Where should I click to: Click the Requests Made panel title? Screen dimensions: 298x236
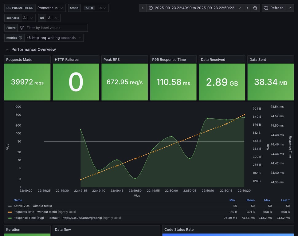(19, 60)
